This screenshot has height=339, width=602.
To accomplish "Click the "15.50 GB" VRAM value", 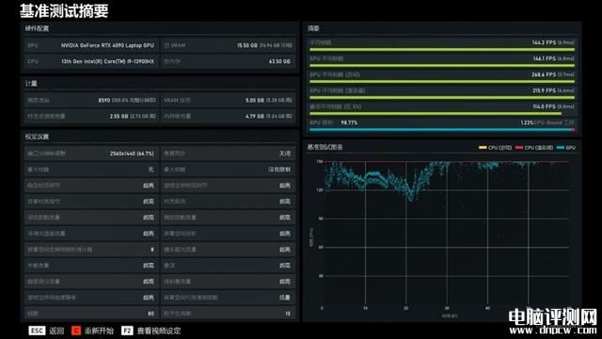I will coord(247,45).
